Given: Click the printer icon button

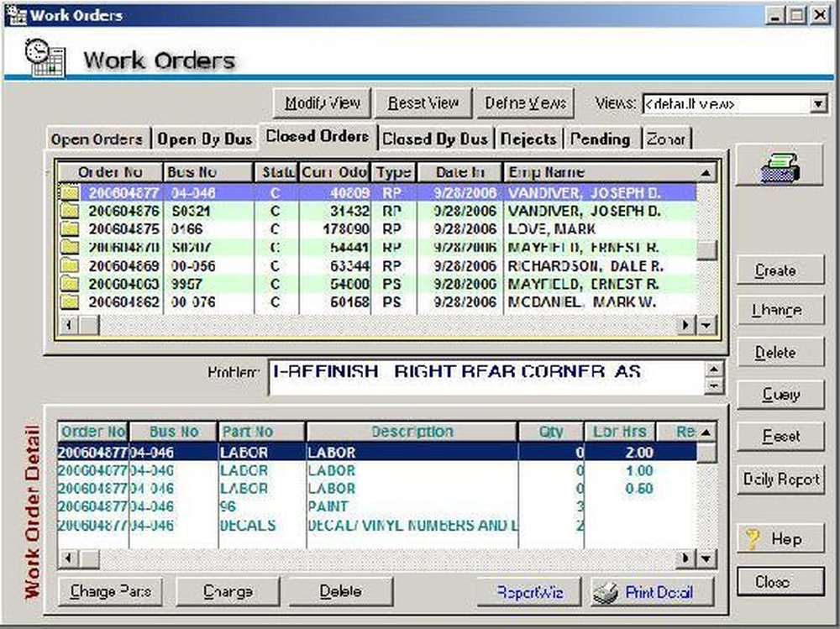Looking at the screenshot, I should pyautogui.click(x=780, y=166).
